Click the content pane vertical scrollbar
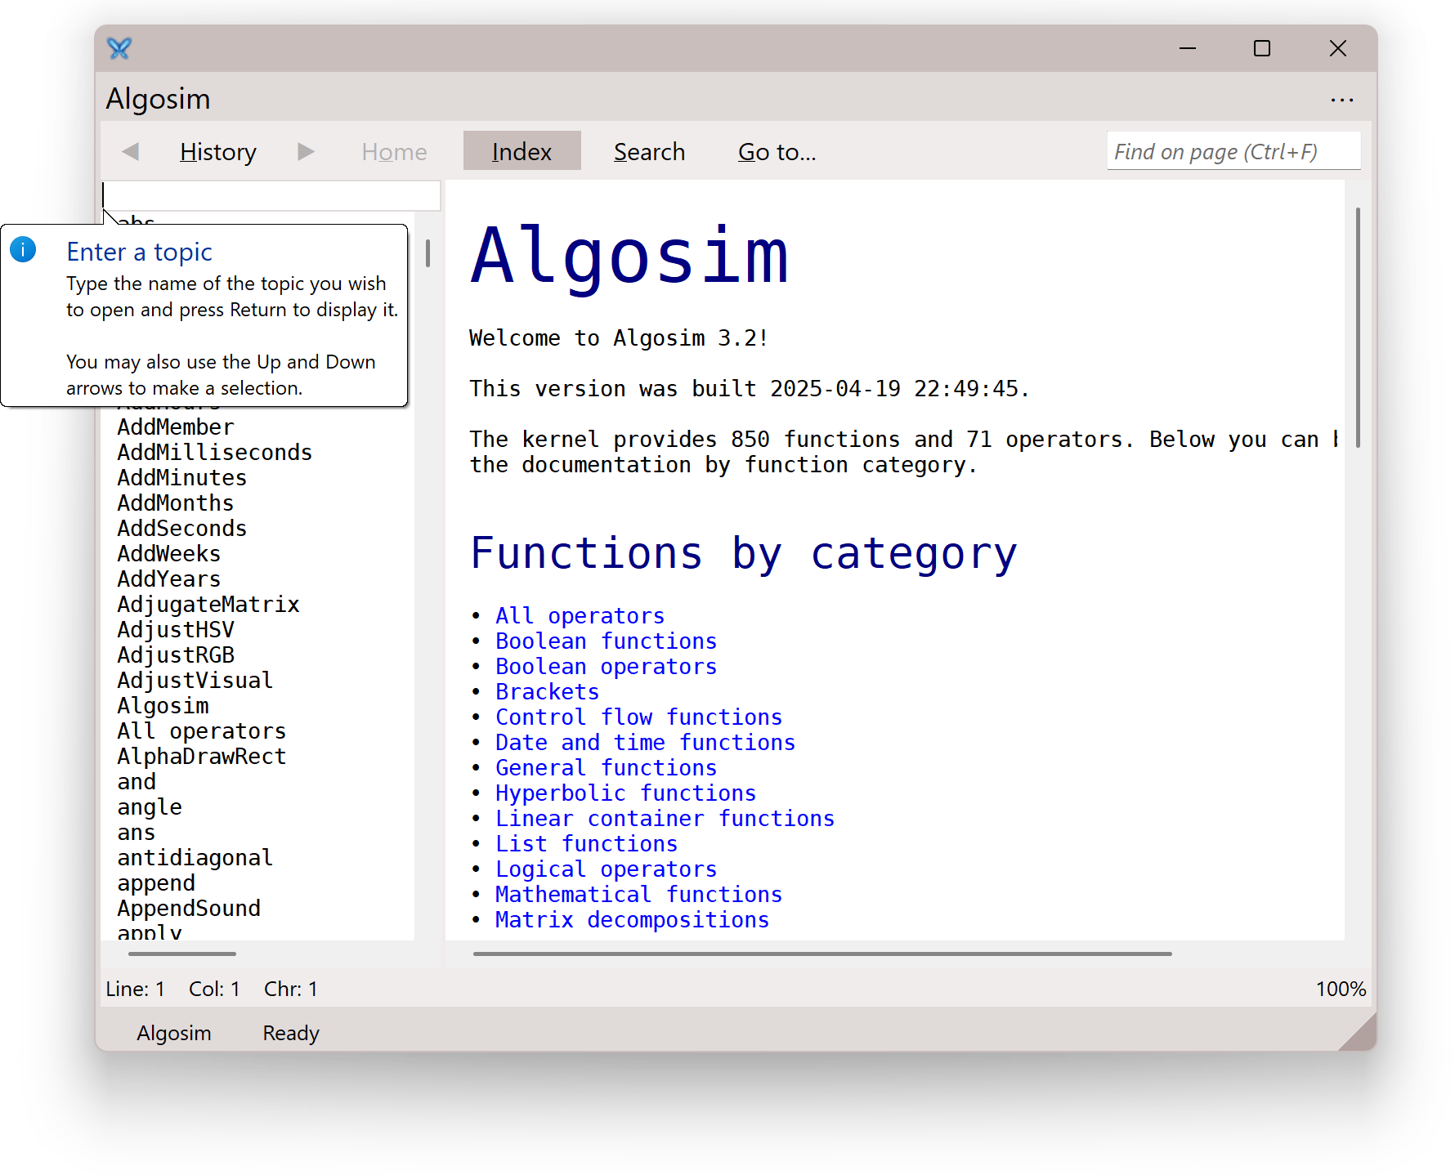1455x1175 pixels. (x=1358, y=327)
